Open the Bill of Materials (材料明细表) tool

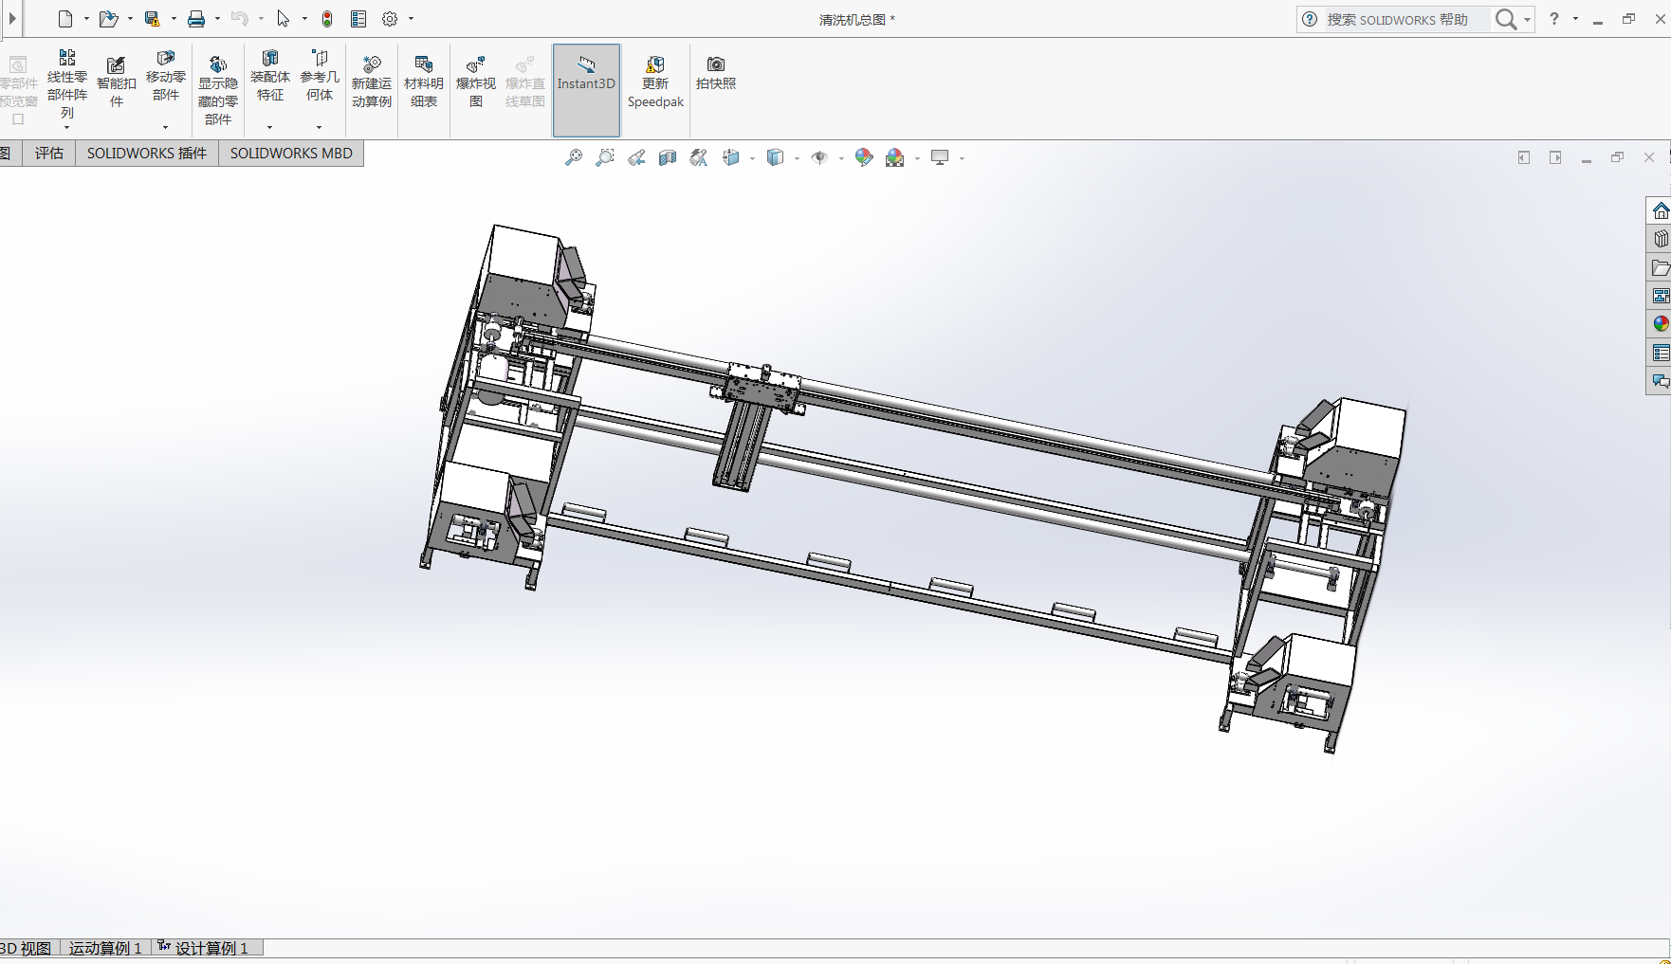[x=423, y=82]
